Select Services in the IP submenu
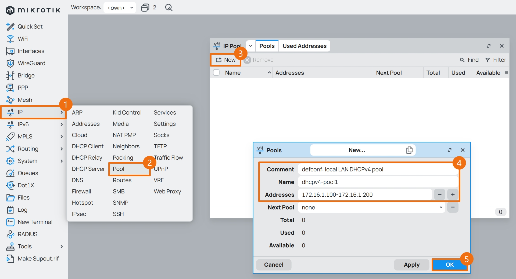The width and height of the screenshot is (516, 279). [x=165, y=113]
